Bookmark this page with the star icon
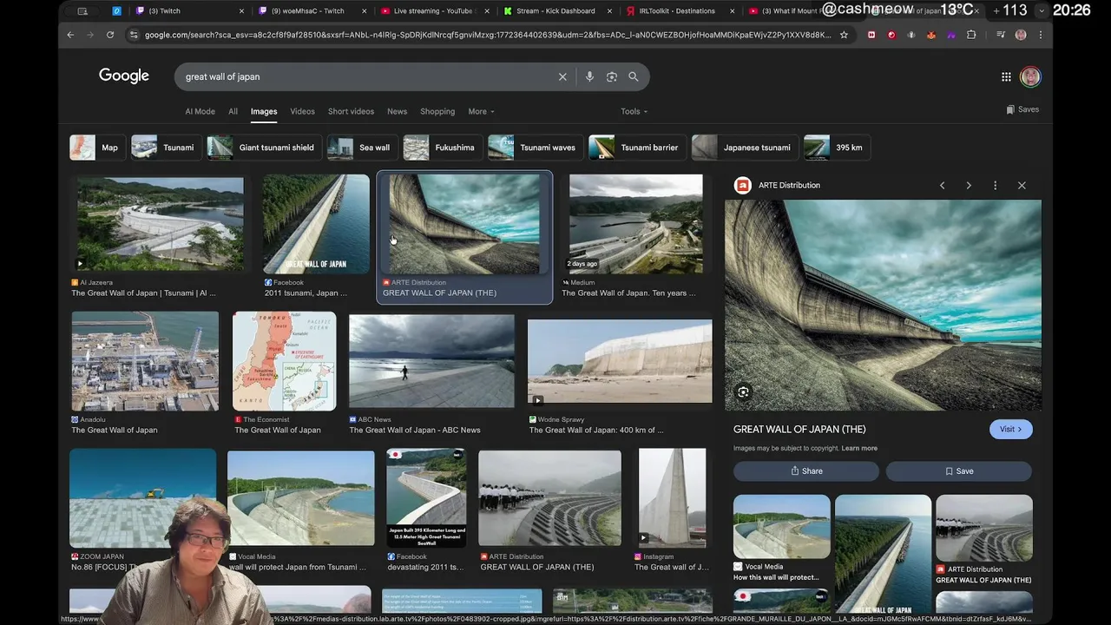The image size is (1111, 625). pos(844,35)
